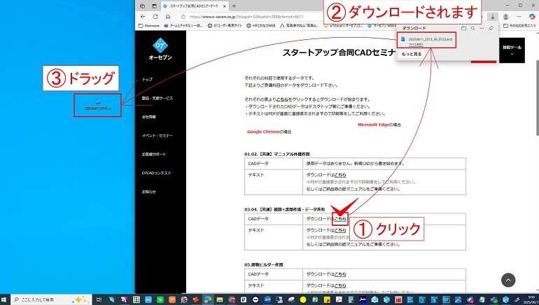Open more options in downloads popup
Screen dimensions: 539x305
(x=482, y=27)
